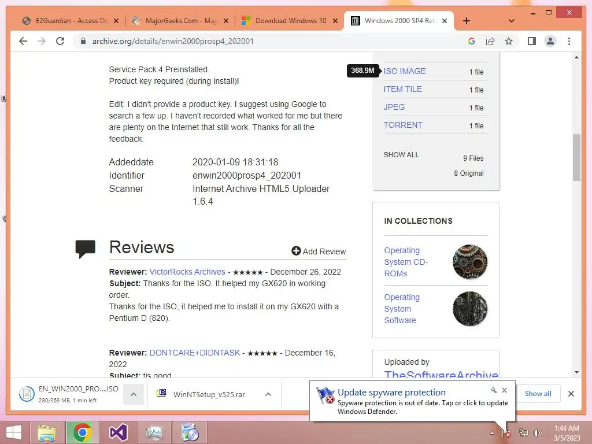The height and width of the screenshot is (444, 592).
Task: Close the Download Windows 10 tab
Action: point(335,21)
